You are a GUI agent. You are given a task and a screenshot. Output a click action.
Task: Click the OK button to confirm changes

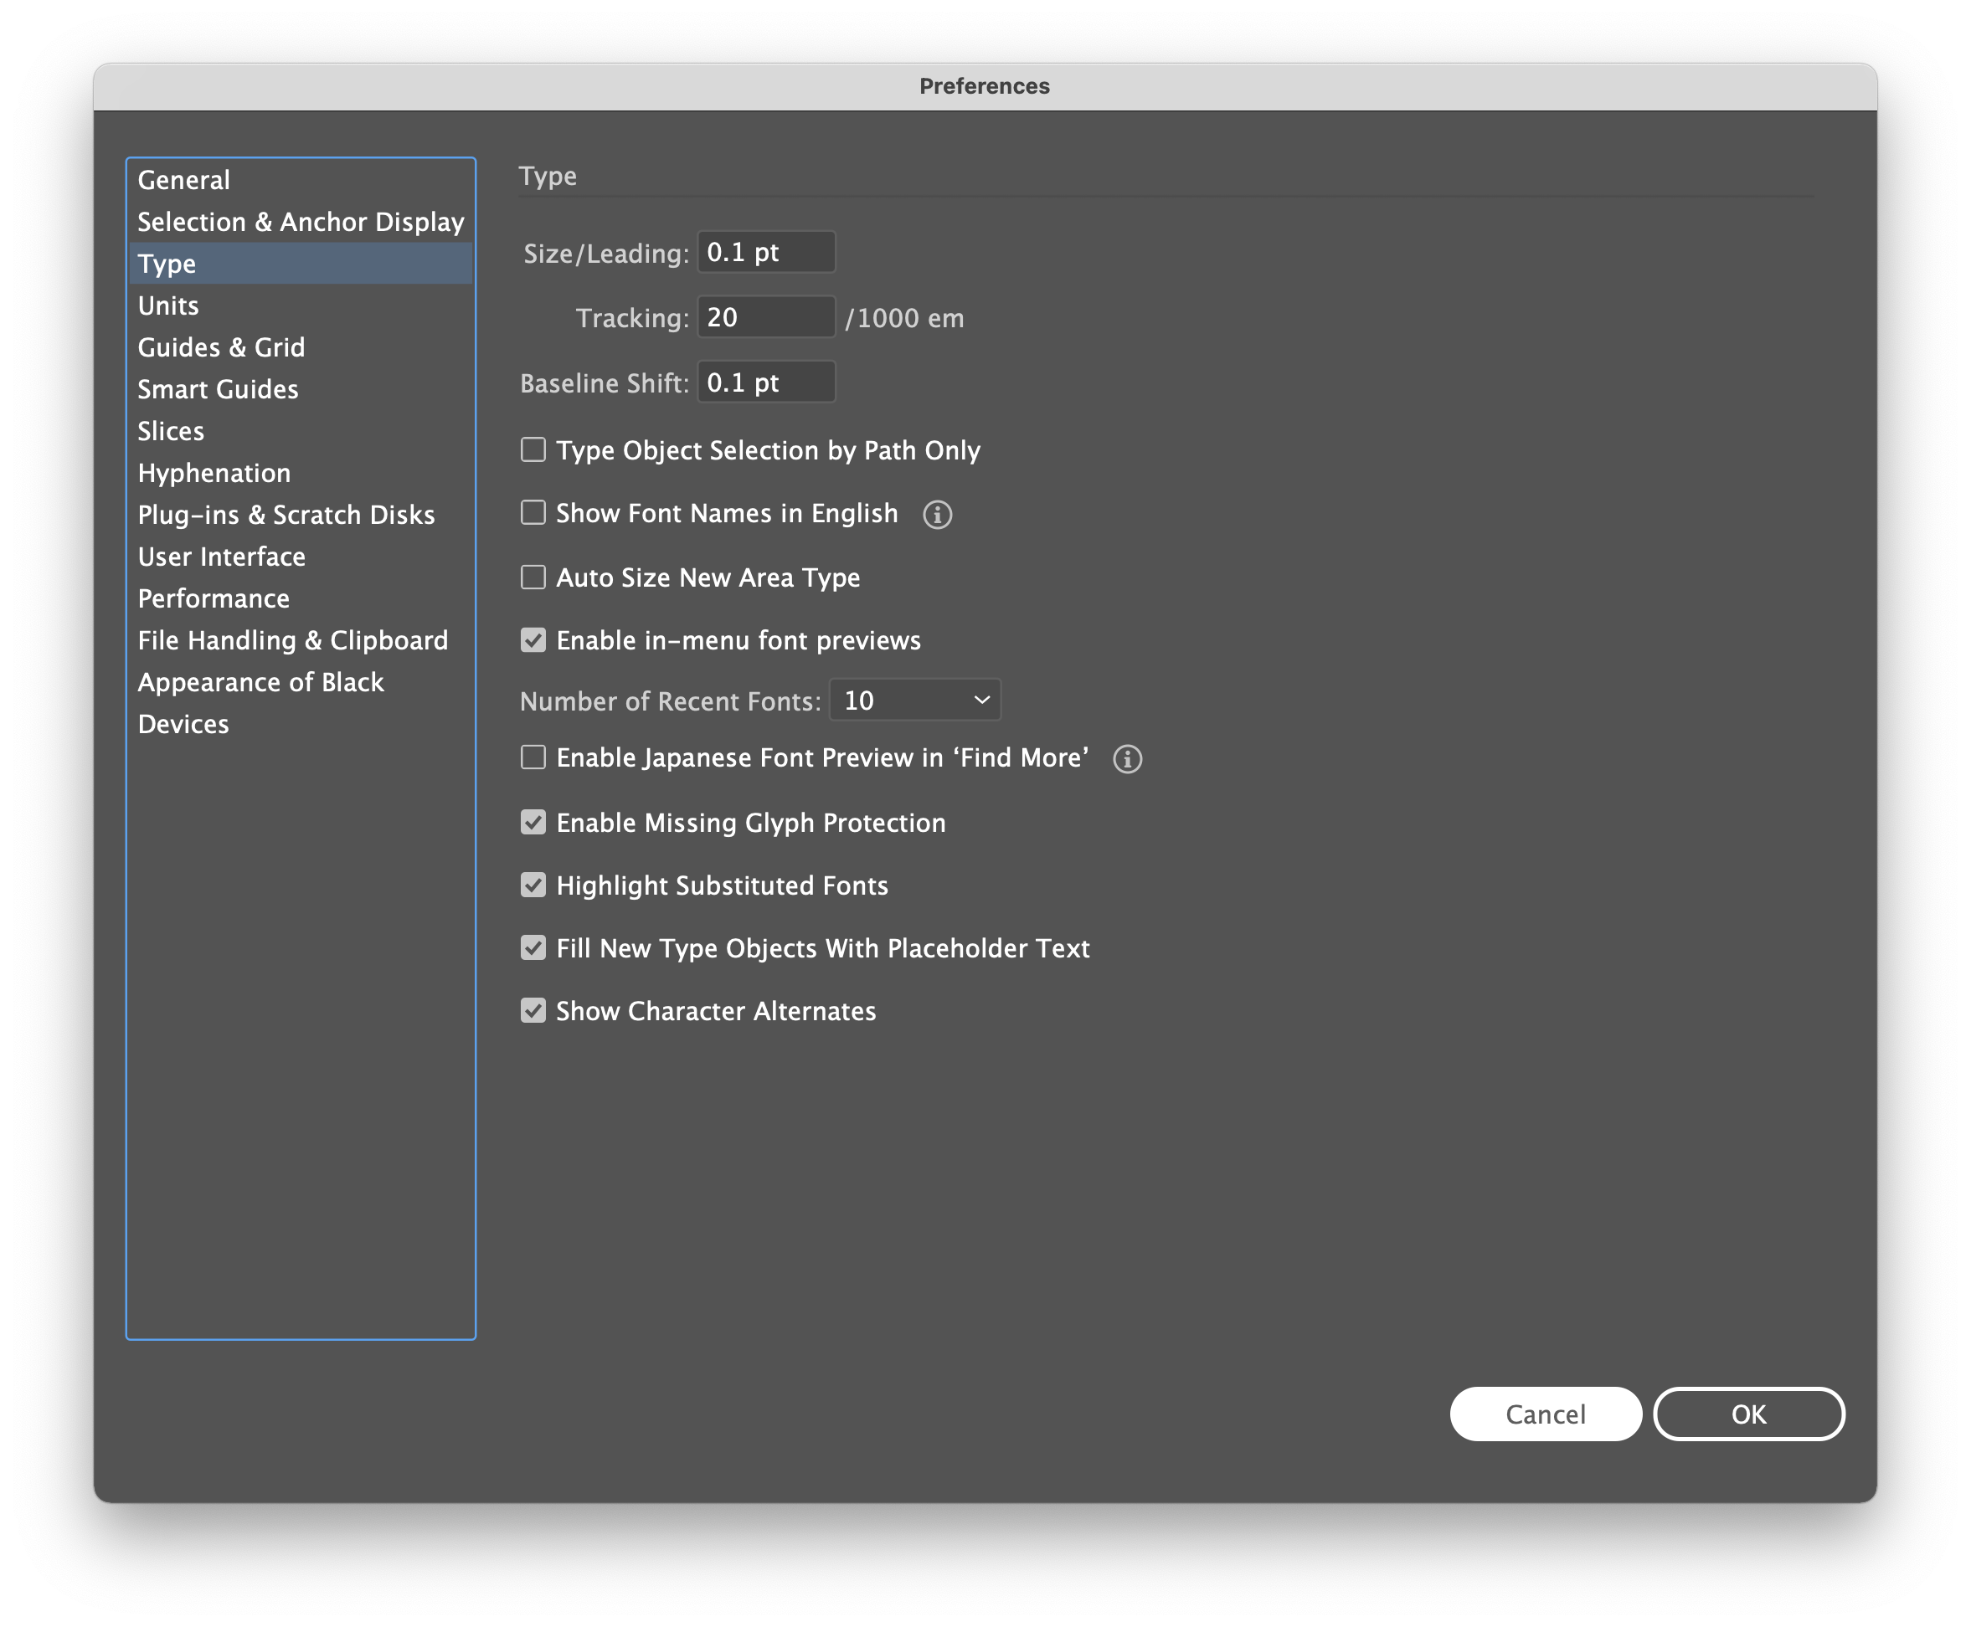point(1748,1413)
